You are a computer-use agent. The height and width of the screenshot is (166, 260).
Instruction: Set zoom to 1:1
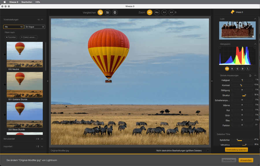[x=164, y=12]
